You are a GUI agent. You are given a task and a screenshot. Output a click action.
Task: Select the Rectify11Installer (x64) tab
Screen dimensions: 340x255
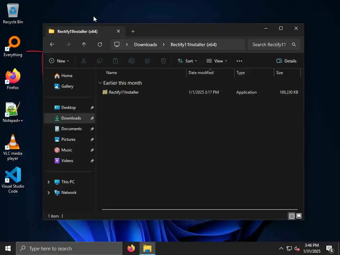pos(85,32)
